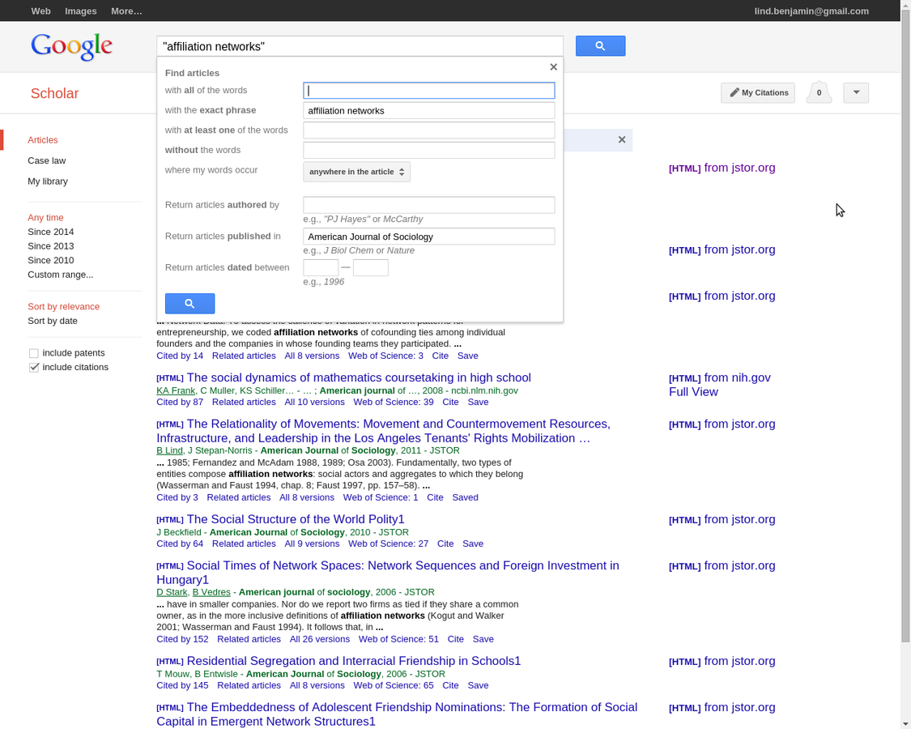The width and height of the screenshot is (911, 729).
Task: Select Articles in the left sidebar
Action: click(x=43, y=140)
